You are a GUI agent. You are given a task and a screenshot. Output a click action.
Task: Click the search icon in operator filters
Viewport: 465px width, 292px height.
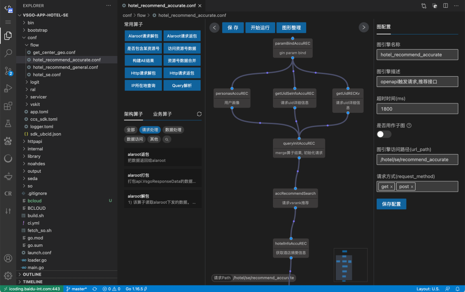point(167,139)
